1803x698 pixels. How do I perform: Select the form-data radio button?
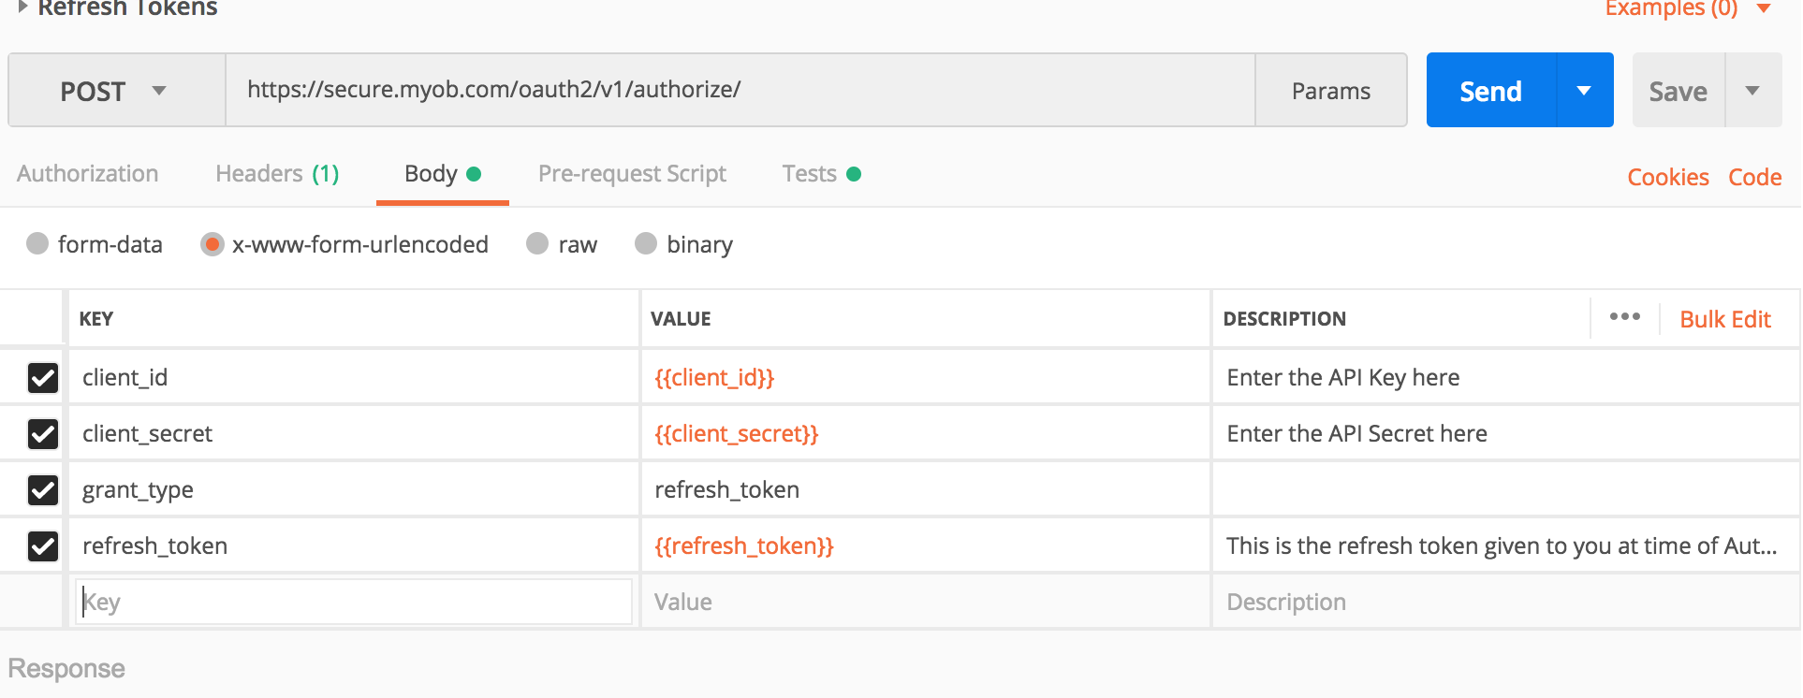click(x=37, y=244)
